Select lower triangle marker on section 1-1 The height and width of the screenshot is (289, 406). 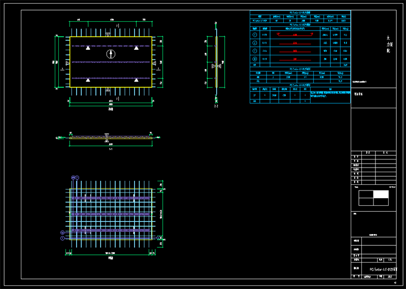(x=107, y=141)
